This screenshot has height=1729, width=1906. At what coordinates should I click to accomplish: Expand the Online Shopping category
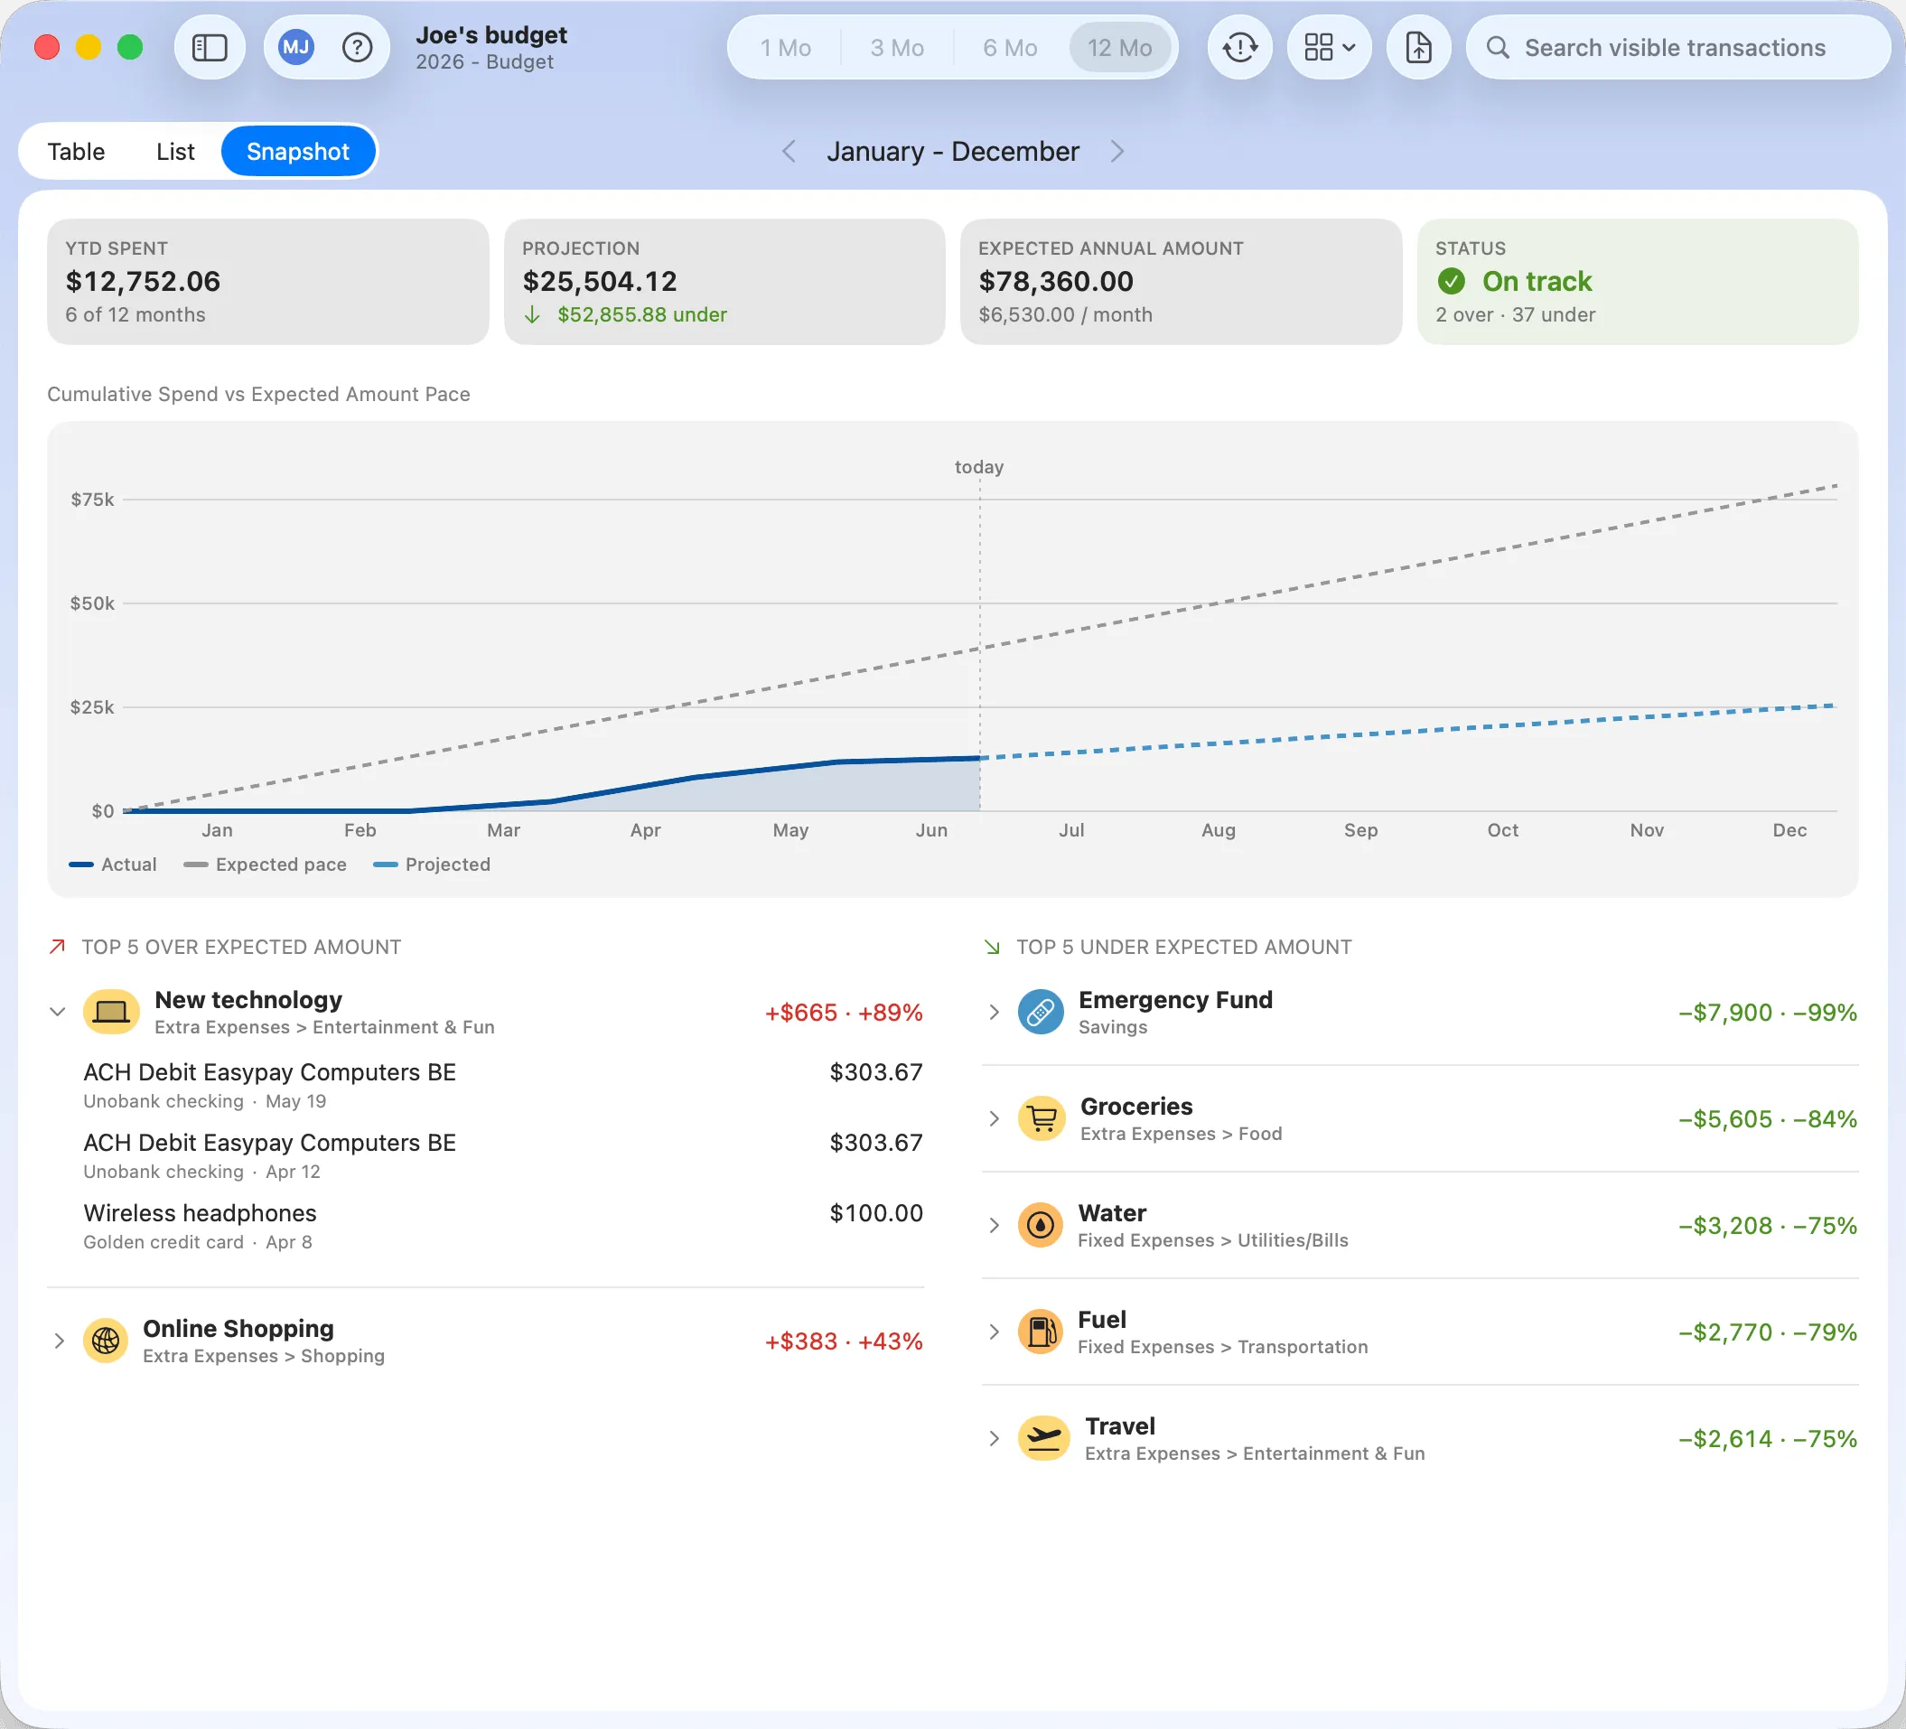coord(59,1341)
